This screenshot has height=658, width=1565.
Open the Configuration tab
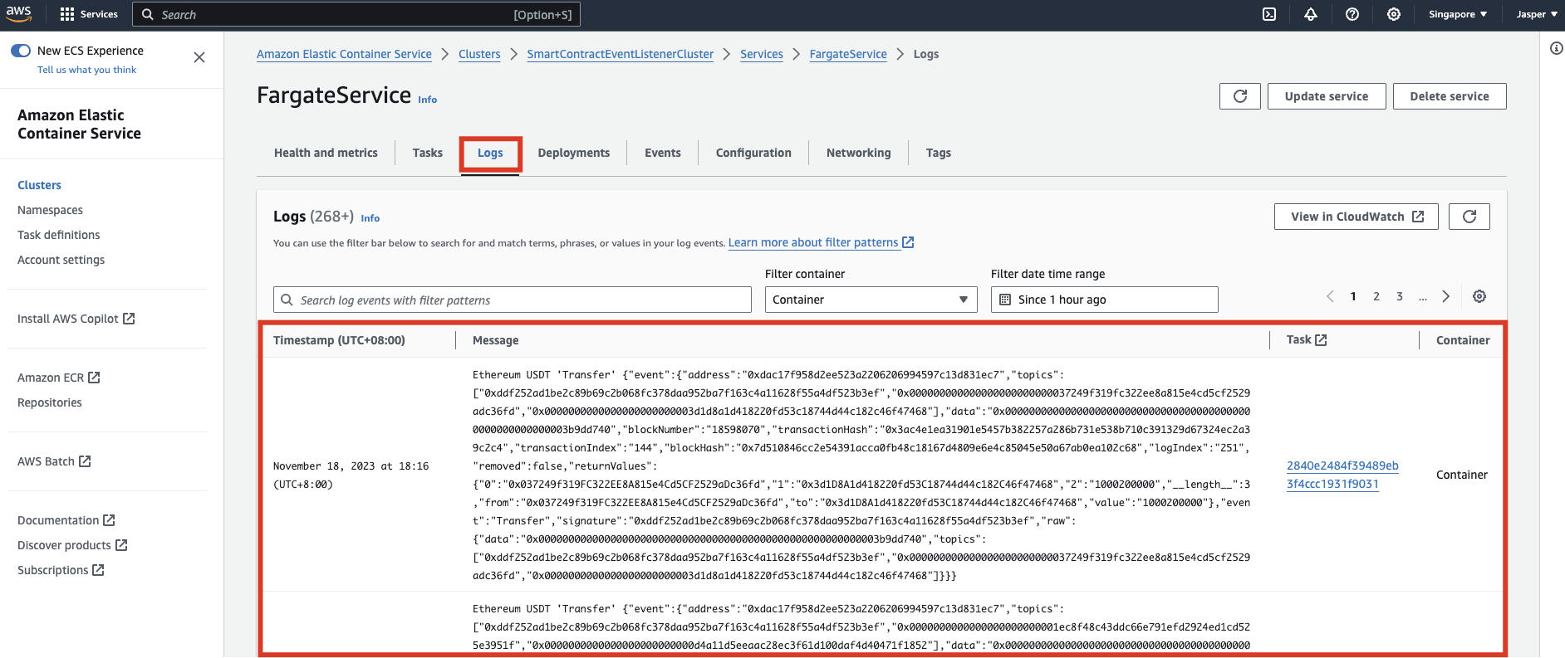(x=753, y=153)
